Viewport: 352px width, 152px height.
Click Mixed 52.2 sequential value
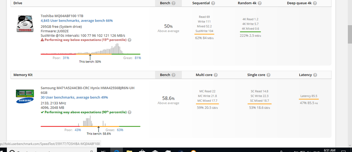(x=204, y=26)
